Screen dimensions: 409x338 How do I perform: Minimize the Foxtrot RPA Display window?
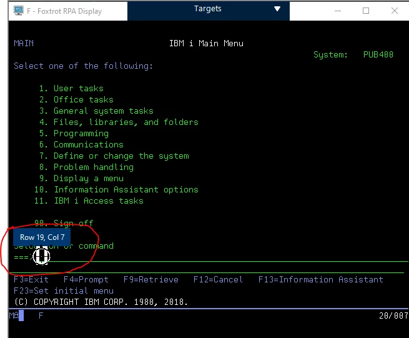point(338,11)
